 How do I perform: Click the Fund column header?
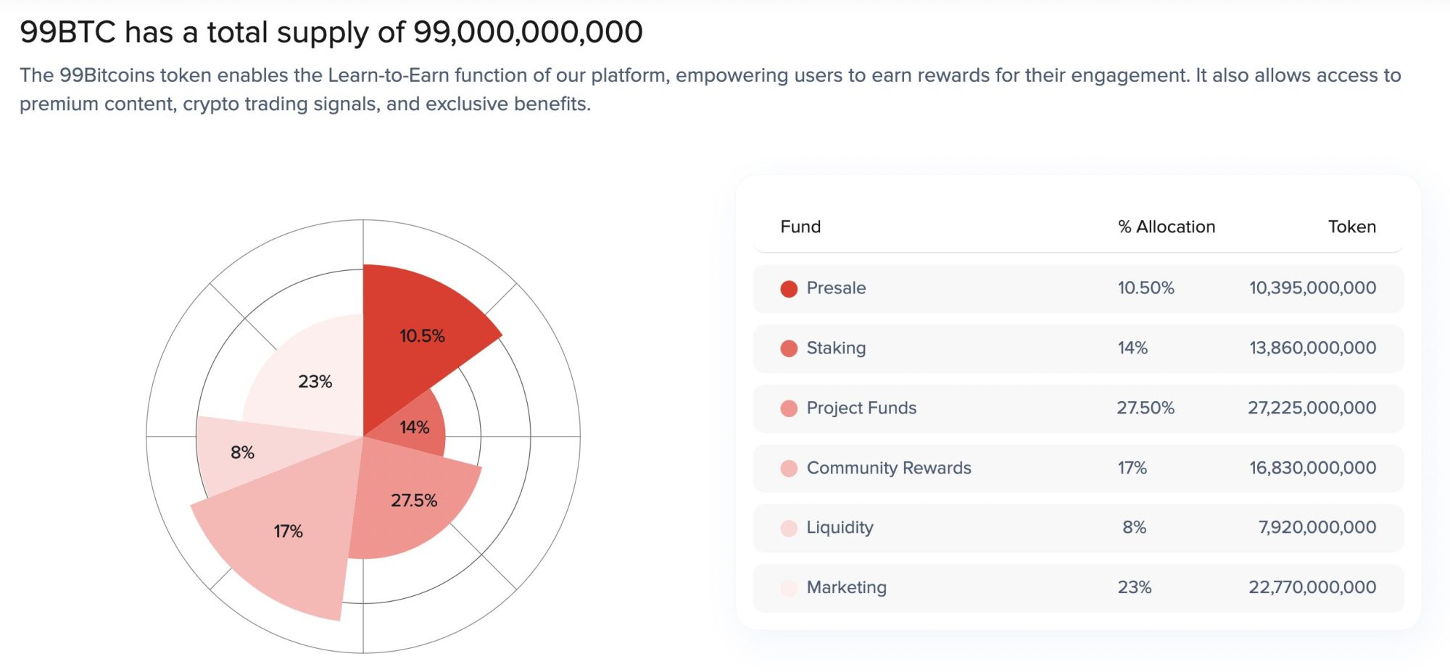tap(800, 227)
